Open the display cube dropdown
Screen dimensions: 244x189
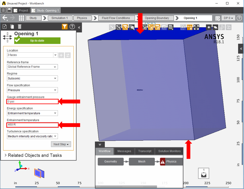pos(171,28)
